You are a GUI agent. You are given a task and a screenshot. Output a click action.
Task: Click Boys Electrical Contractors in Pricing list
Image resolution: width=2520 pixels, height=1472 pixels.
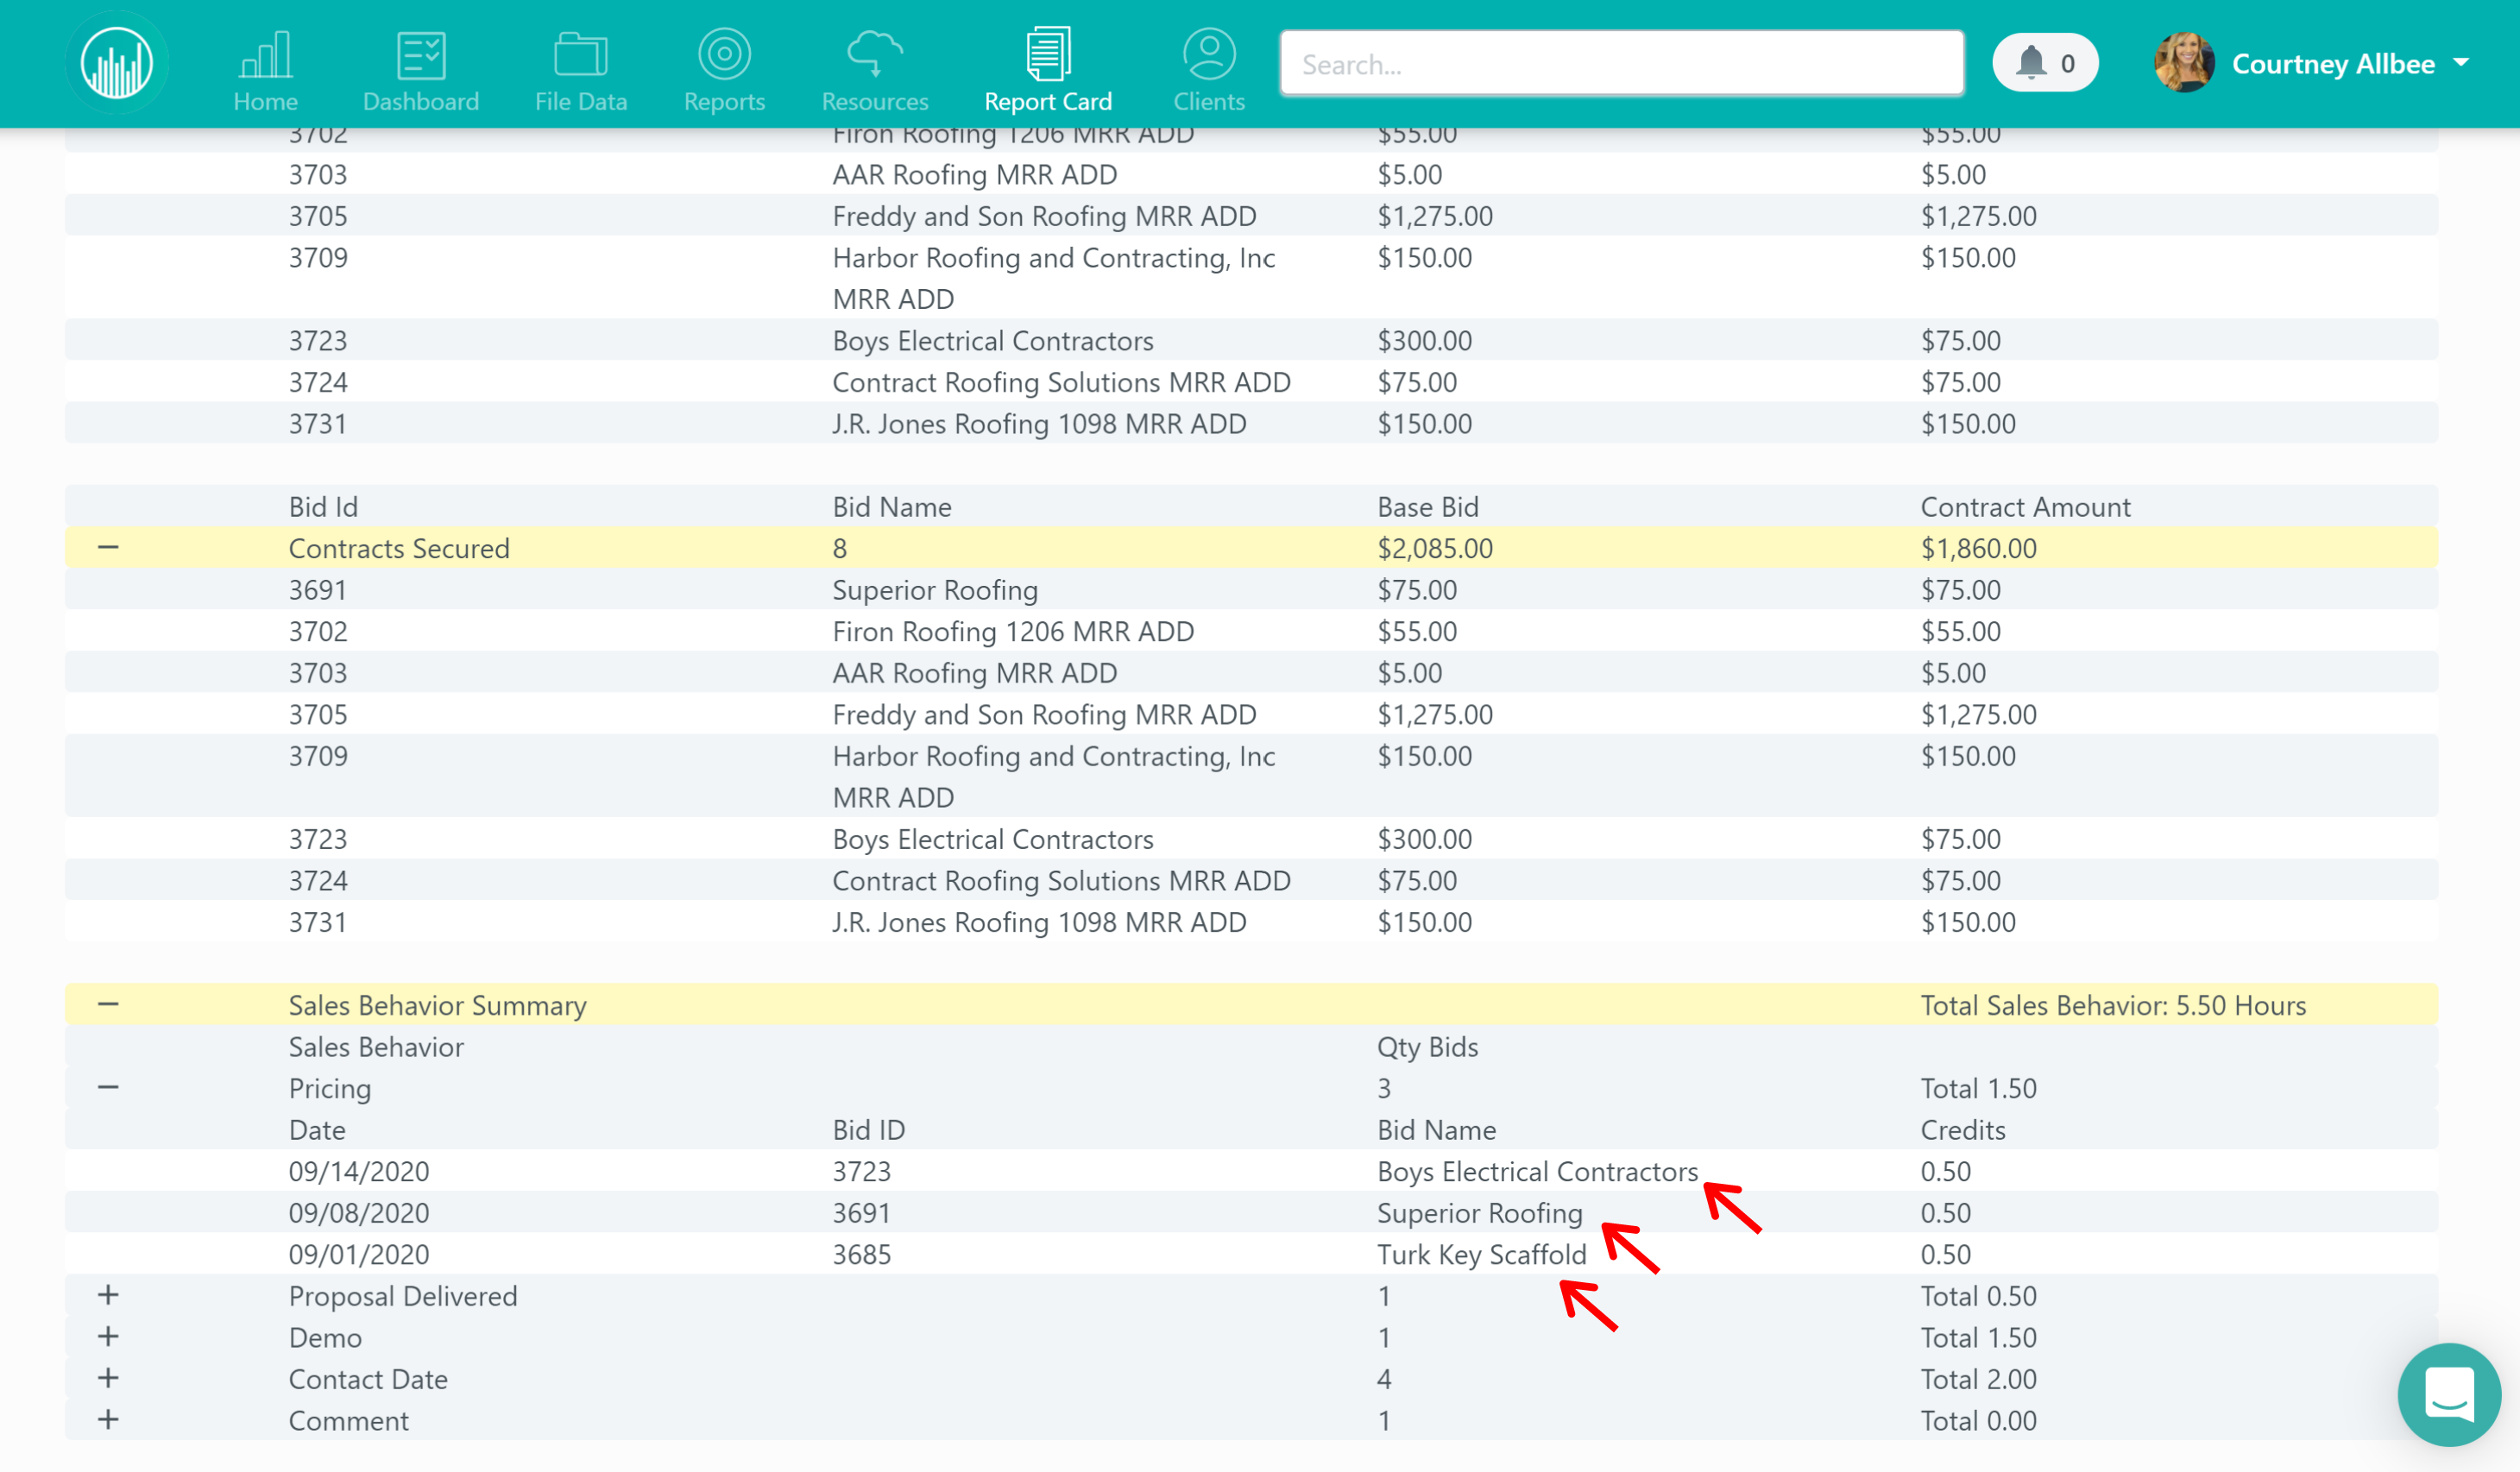(1537, 1172)
